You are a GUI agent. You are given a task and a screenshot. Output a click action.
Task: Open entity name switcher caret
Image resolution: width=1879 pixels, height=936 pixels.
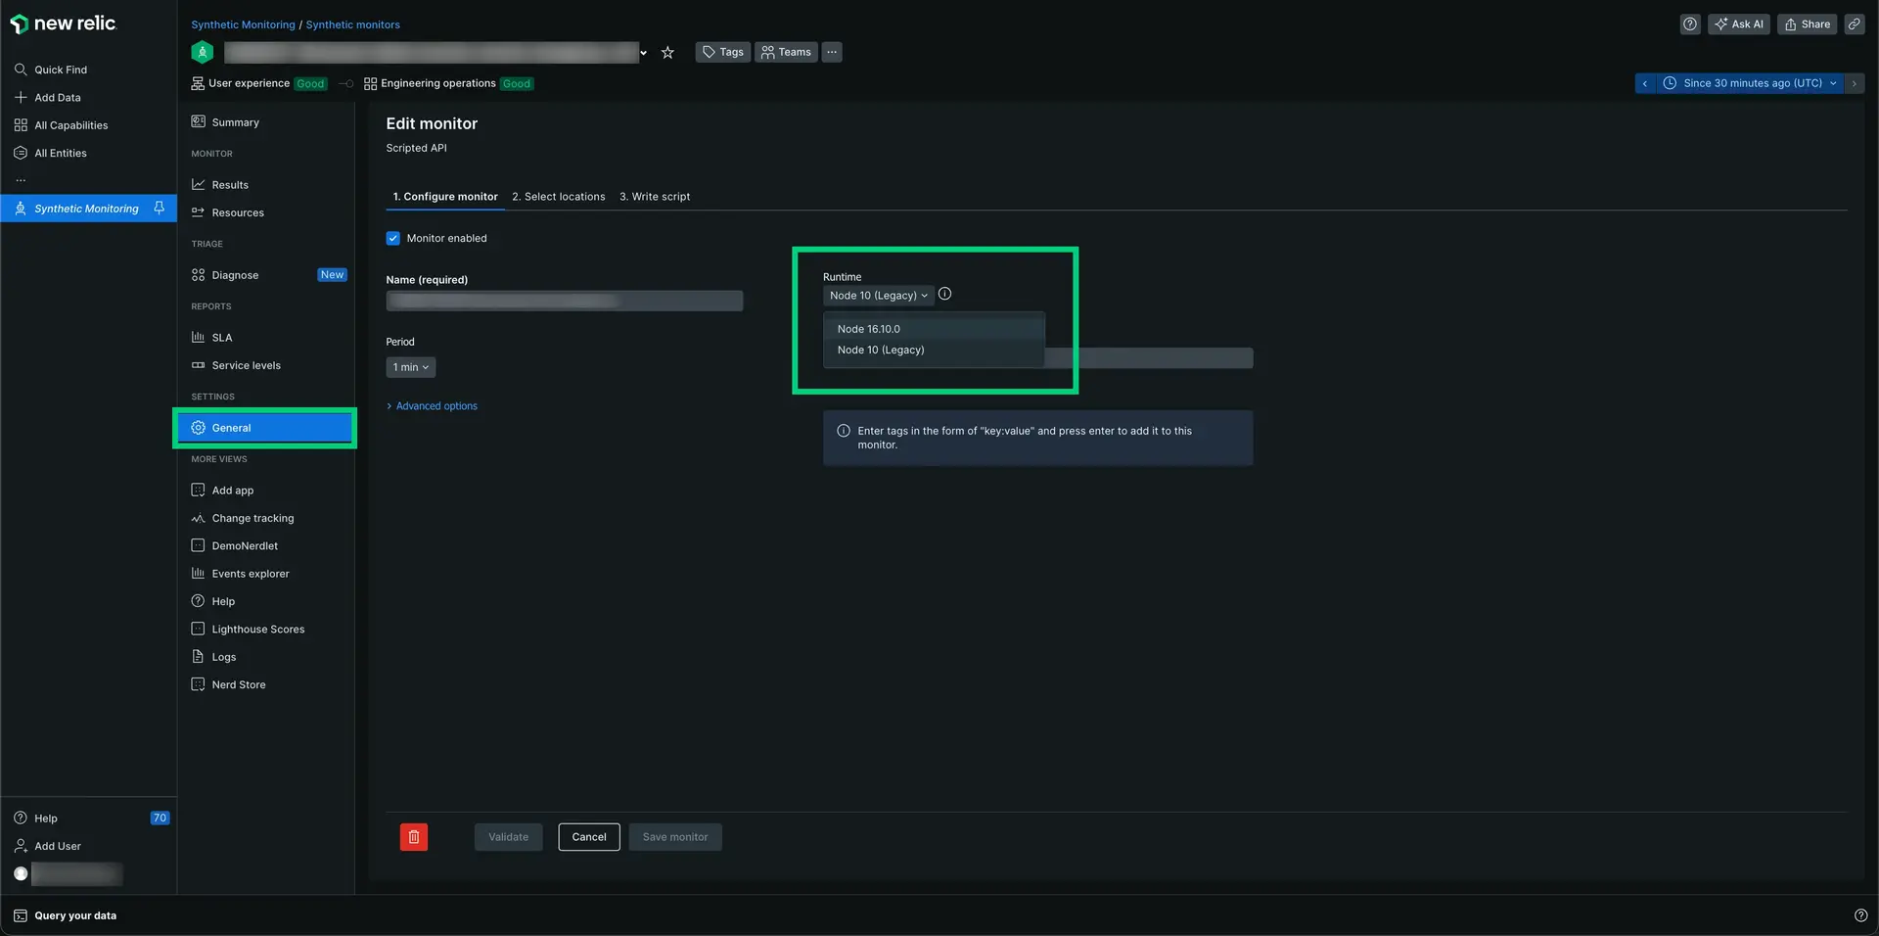click(643, 53)
